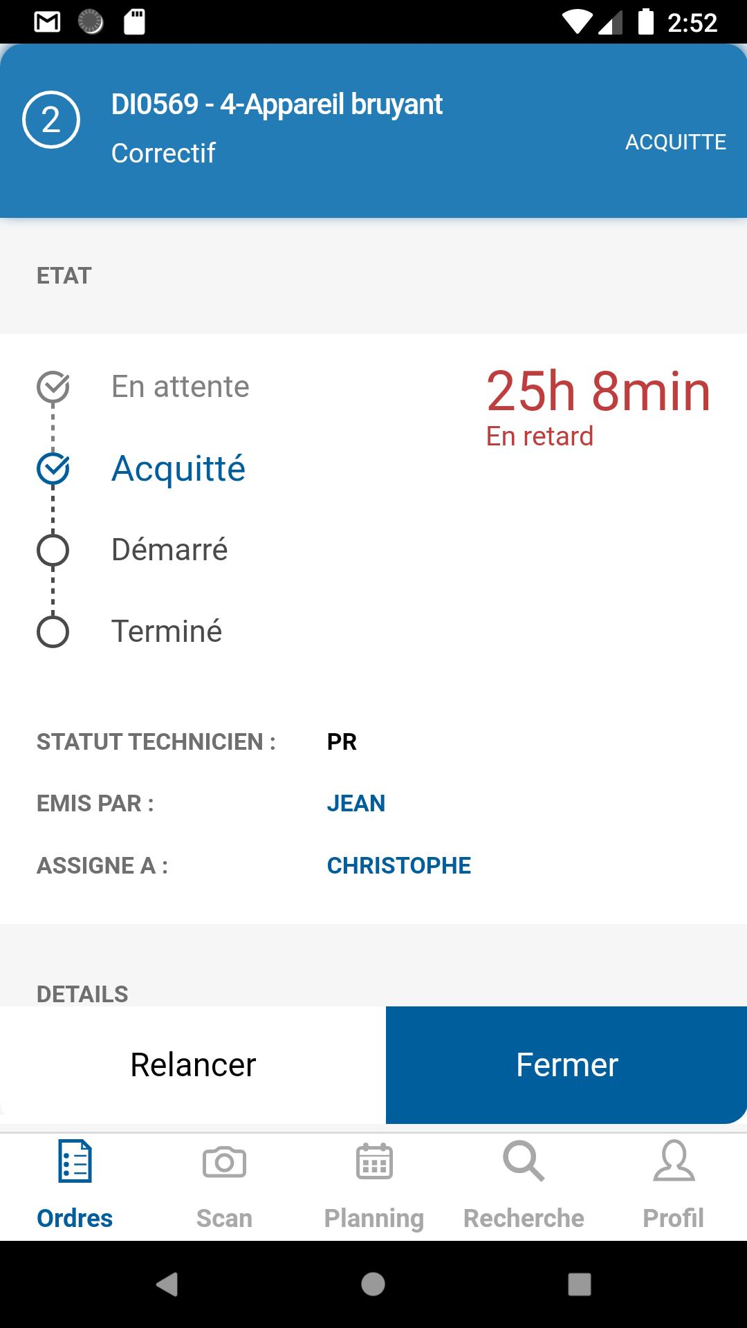Select the Terminé status circle
This screenshot has width=747, height=1328.
[53, 631]
